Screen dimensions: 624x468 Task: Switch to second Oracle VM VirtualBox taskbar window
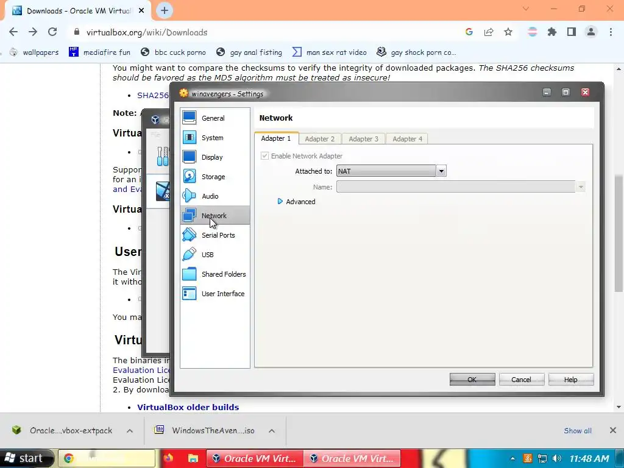tap(352, 458)
